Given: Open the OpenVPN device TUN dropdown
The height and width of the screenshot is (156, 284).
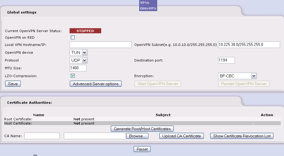Looking at the screenshot, I should point(78,52).
